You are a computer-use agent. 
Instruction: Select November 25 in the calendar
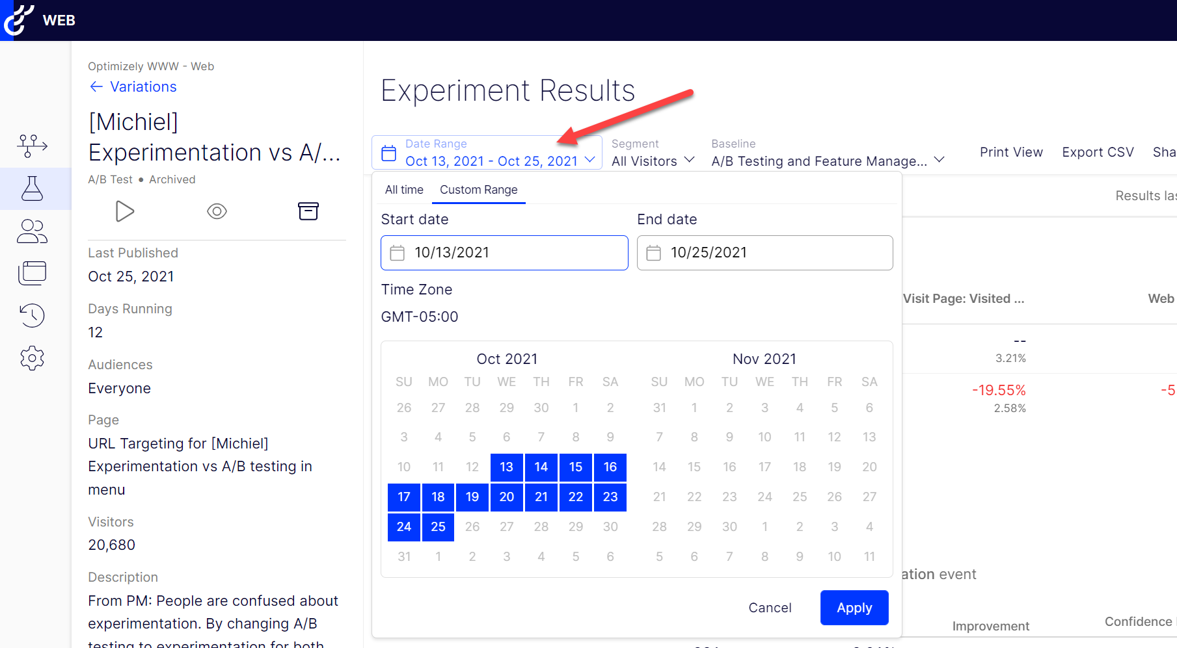[x=800, y=497]
